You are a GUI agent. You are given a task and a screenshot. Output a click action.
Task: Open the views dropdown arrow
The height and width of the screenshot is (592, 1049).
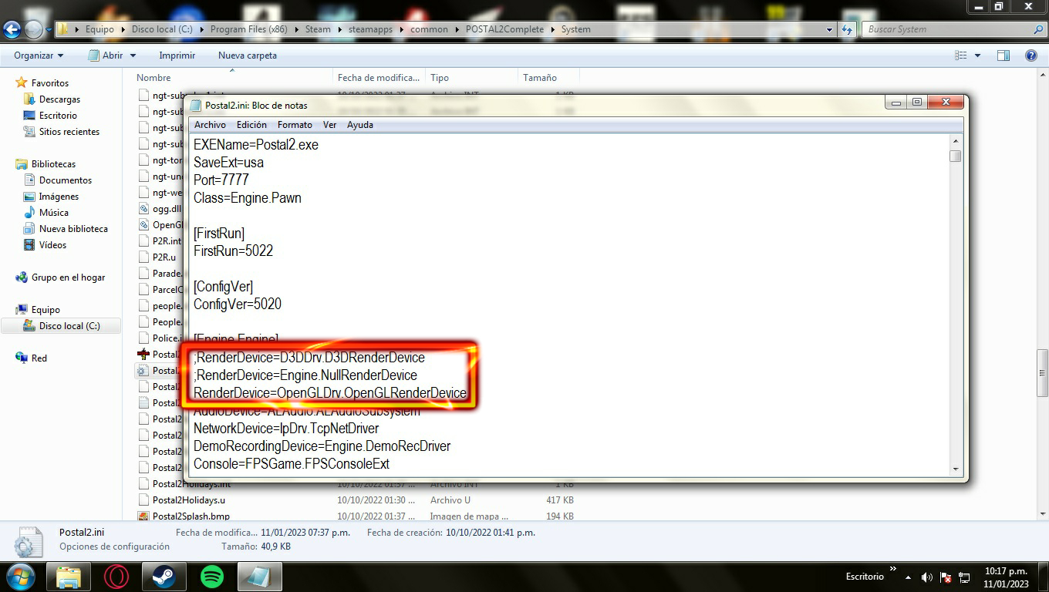[x=978, y=55]
